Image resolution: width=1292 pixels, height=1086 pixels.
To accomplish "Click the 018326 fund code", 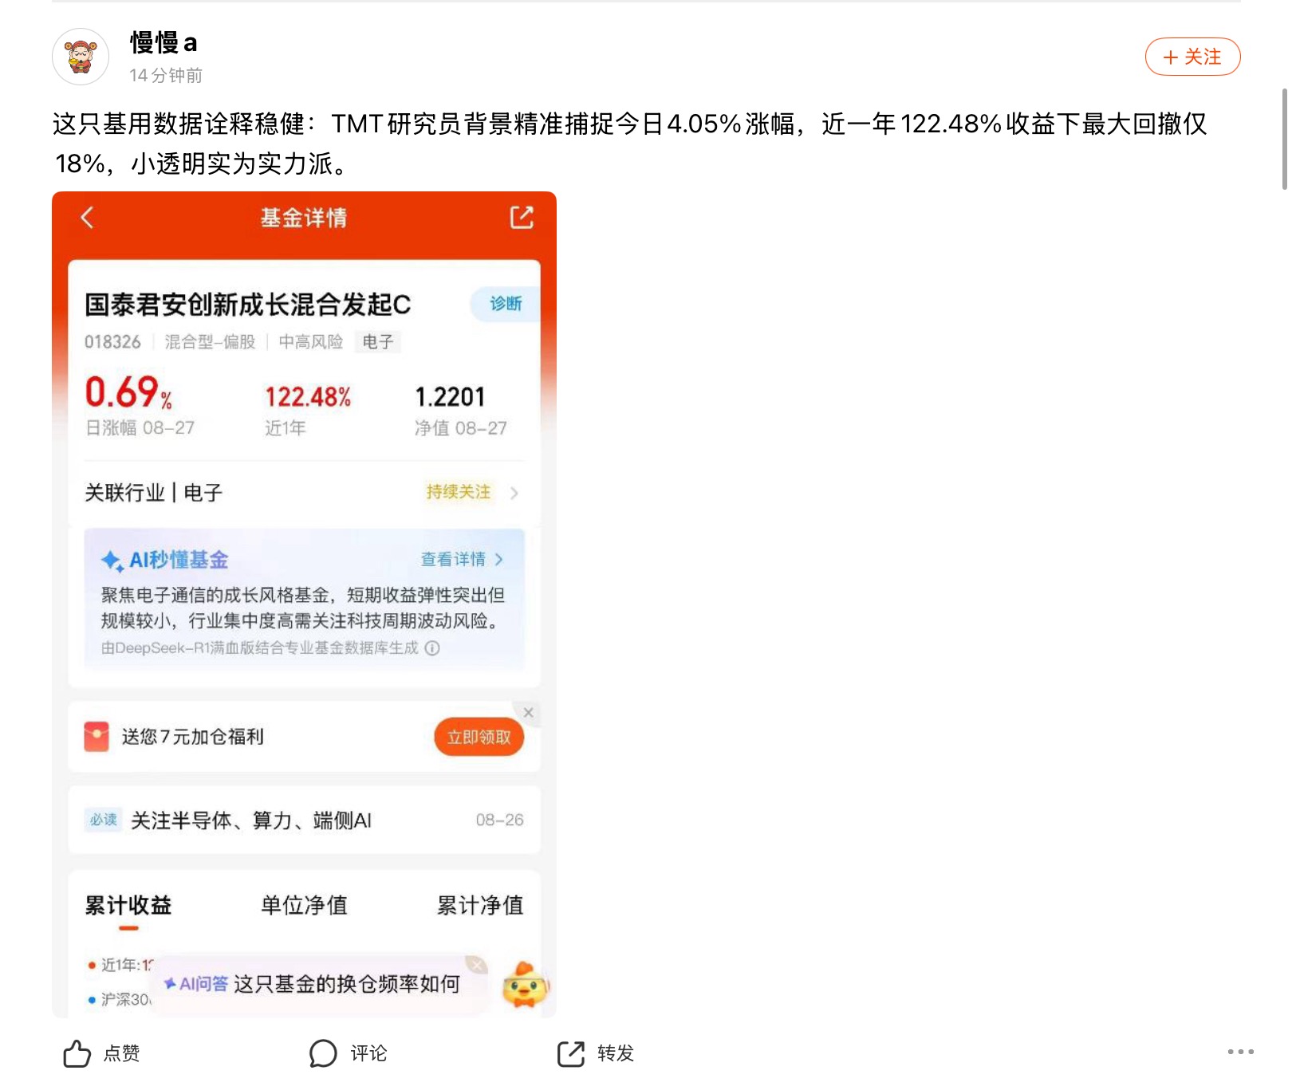I will 112,342.
